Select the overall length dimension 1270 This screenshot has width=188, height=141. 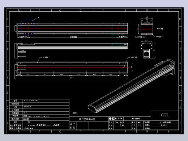click(x=72, y=78)
